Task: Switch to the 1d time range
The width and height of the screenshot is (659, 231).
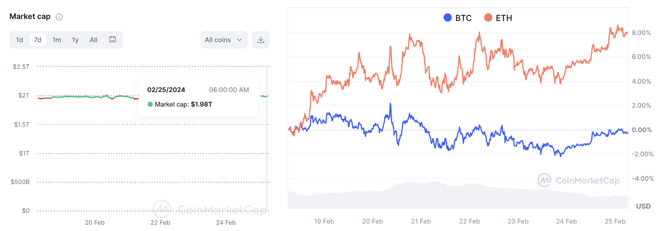Action: pyautogui.click(x=20, y=40)
